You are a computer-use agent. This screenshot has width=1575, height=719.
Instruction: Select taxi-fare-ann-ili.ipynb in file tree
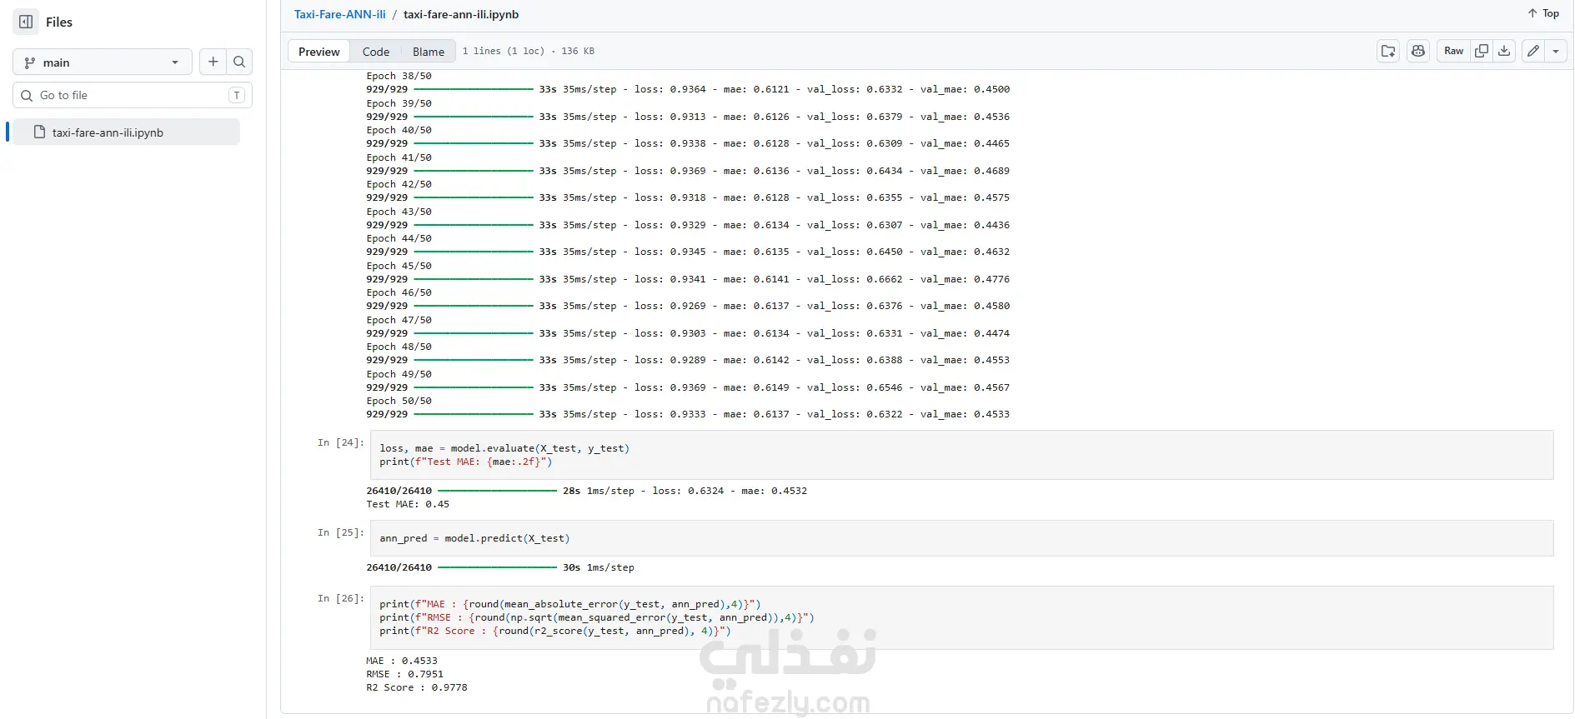tap(127, 132)
